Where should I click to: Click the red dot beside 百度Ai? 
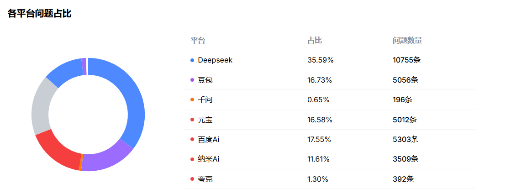coord(192,140)
